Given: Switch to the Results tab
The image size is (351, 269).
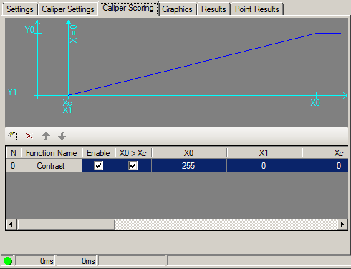Looking at the screenshot, I should click(x=213, y=9).
